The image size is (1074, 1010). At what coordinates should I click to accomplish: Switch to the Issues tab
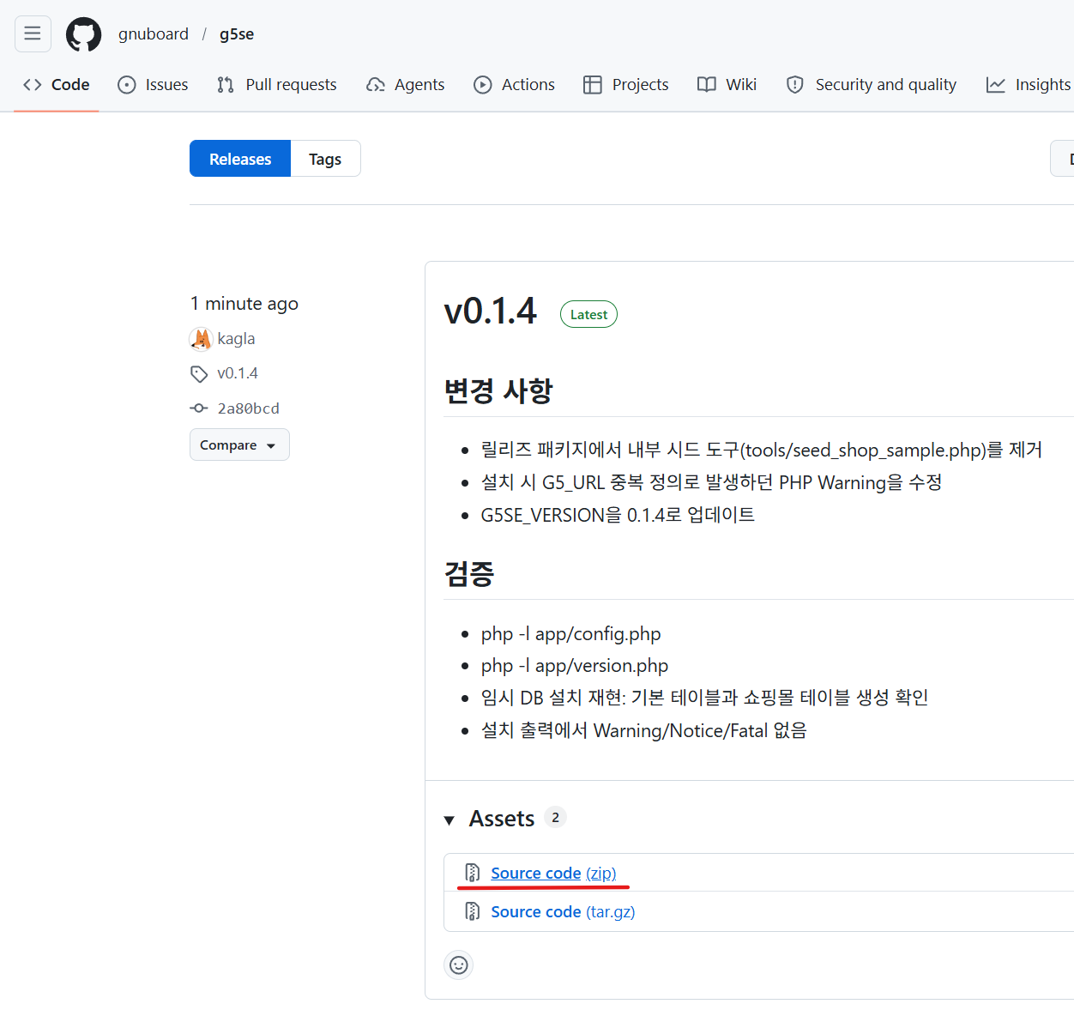153,84
